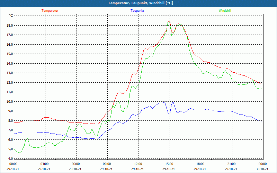Click the 30.10.21 date label
The image size is (277, 173).
click(262, 169)
